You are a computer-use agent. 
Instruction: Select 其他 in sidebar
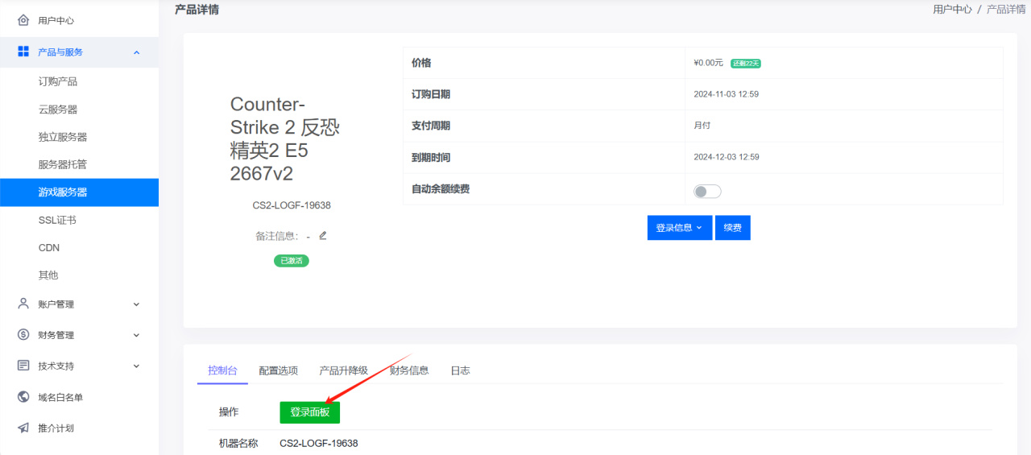click(x=48, y=275)
